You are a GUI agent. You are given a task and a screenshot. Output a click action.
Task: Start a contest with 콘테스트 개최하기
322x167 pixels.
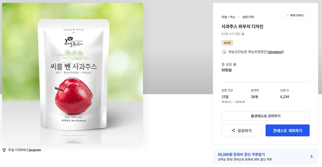288,131
